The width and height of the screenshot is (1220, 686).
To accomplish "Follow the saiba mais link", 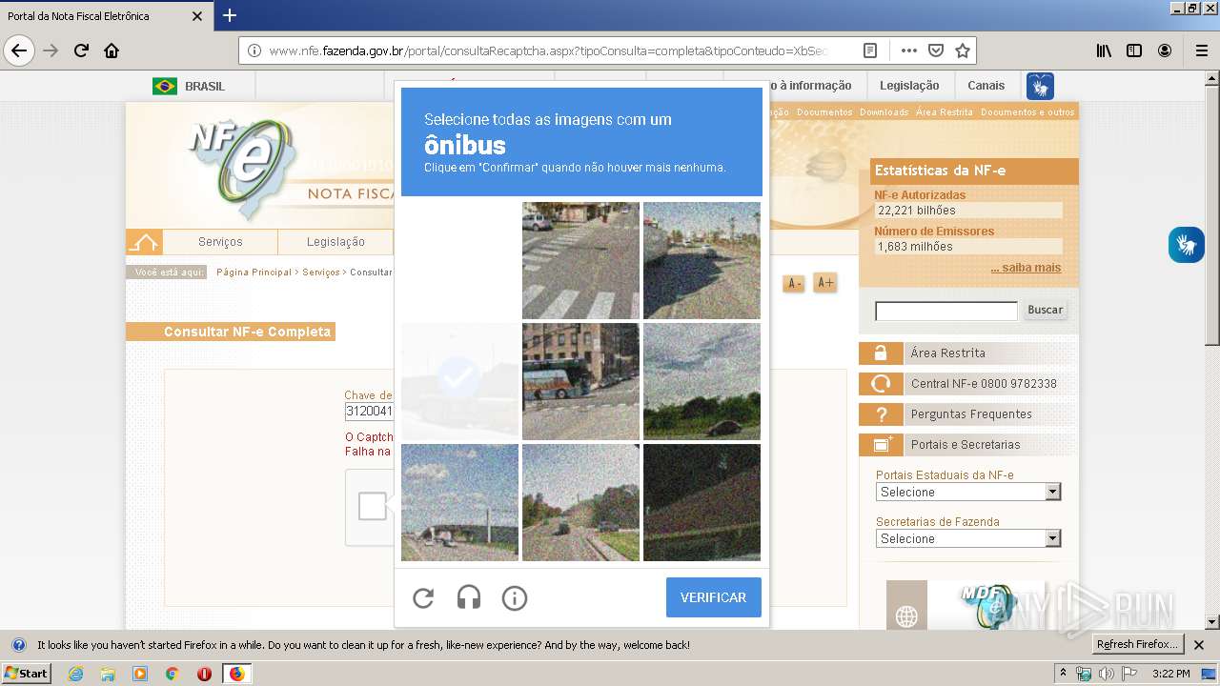I will [x=1026, y=268].
